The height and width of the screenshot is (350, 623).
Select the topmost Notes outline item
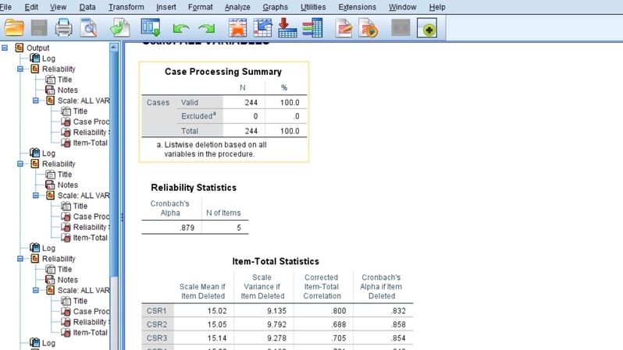click(68, 90)
